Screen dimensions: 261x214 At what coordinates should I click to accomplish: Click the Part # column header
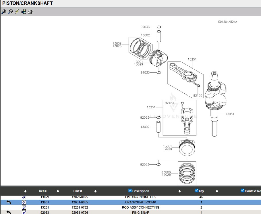pos(78,191)
